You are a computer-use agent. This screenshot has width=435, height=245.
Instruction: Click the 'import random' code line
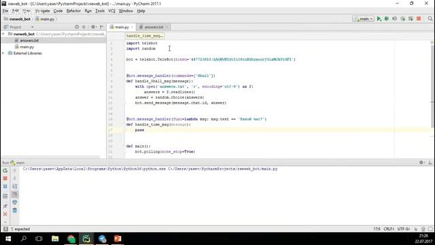click(141, 48)
